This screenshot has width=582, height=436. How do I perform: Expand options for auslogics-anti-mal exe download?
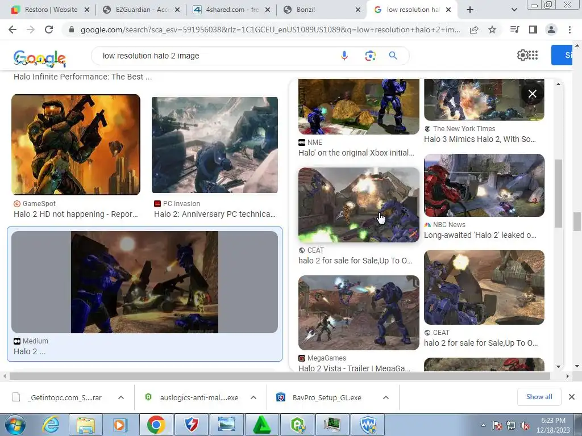pos(253,397)
